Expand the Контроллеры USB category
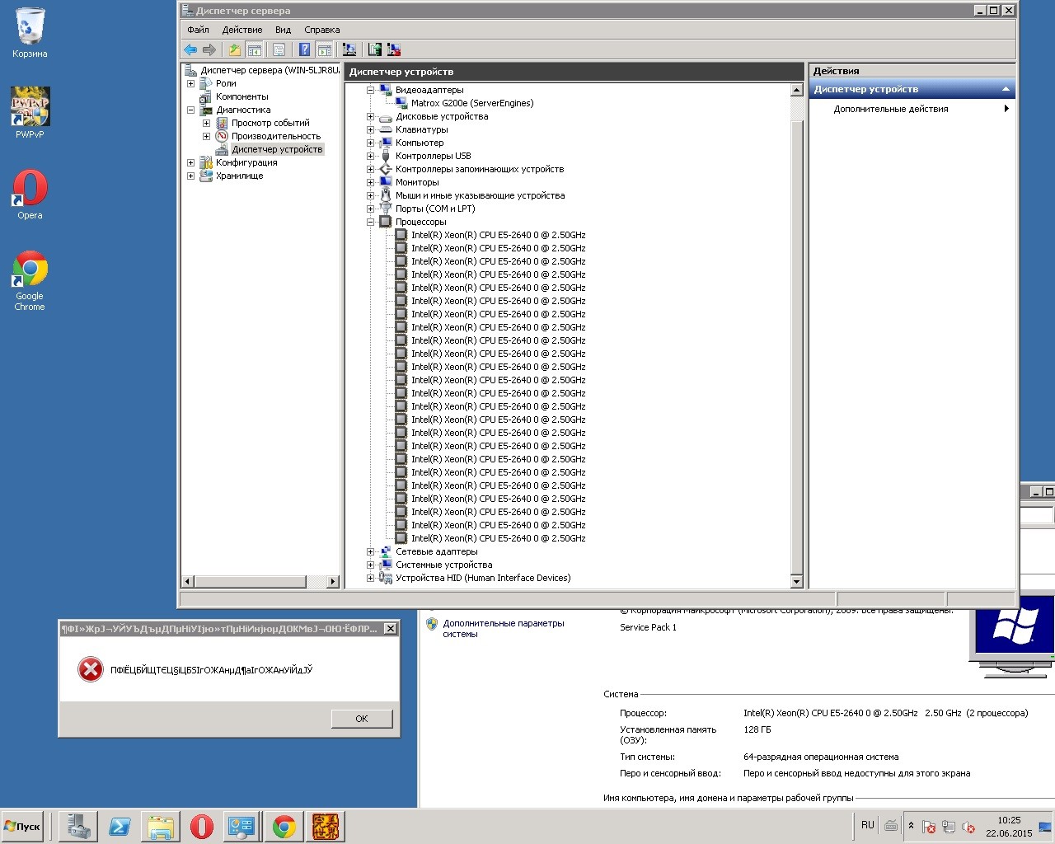 [371, 156]
